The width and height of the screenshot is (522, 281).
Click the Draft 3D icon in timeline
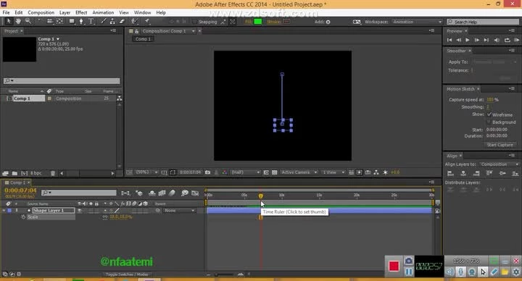[x=139, y=193]
